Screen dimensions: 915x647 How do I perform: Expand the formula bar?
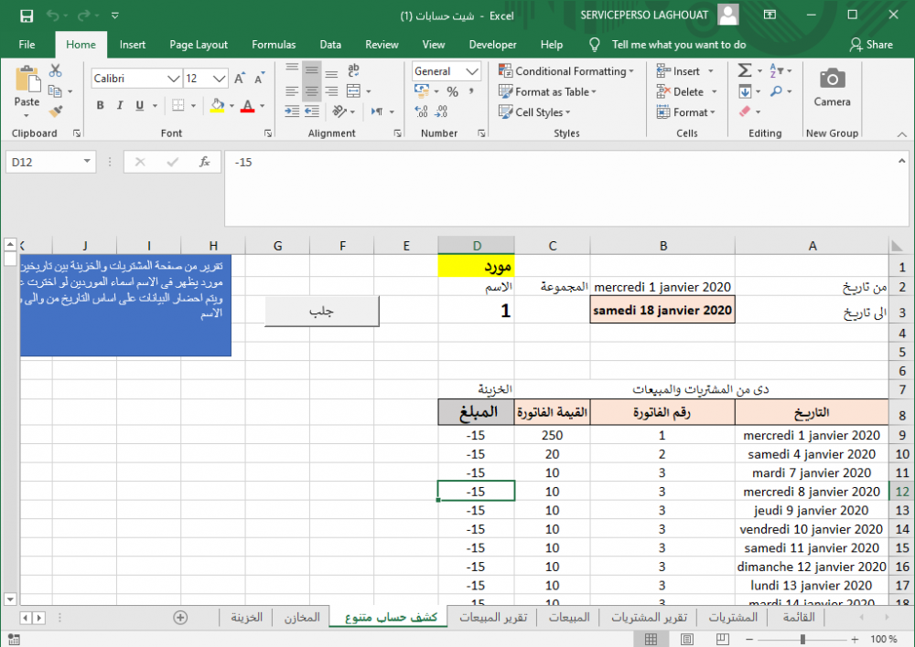[x=901, y=160]
